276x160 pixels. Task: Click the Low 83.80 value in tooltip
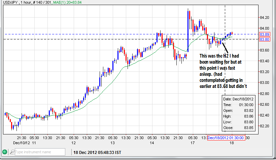248,122
